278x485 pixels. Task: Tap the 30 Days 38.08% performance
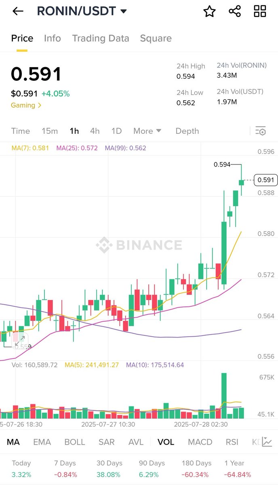pos(110,469)
